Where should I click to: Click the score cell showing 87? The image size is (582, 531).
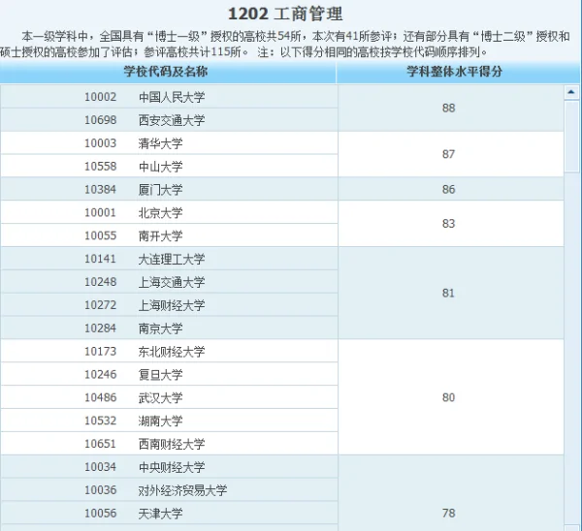451,154
